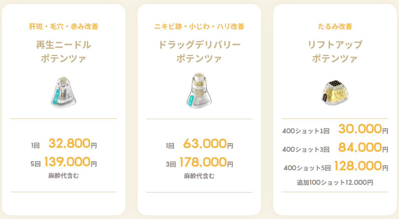Image resolution: width=399 pixels, height=219 pixels.
Task: Click the ドラッグデリバリー tip image
Action: 199,90
